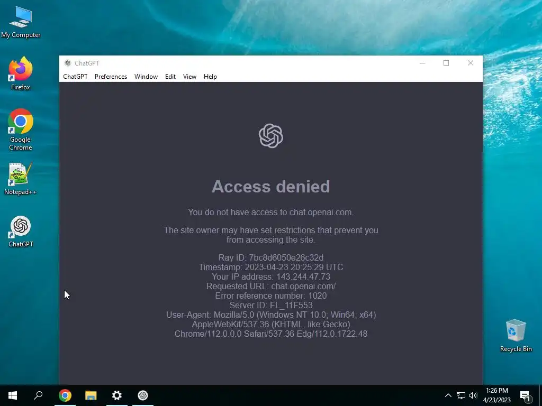
Task: Select the Recycle Bin desktop icon
Action: click(516, 336)
